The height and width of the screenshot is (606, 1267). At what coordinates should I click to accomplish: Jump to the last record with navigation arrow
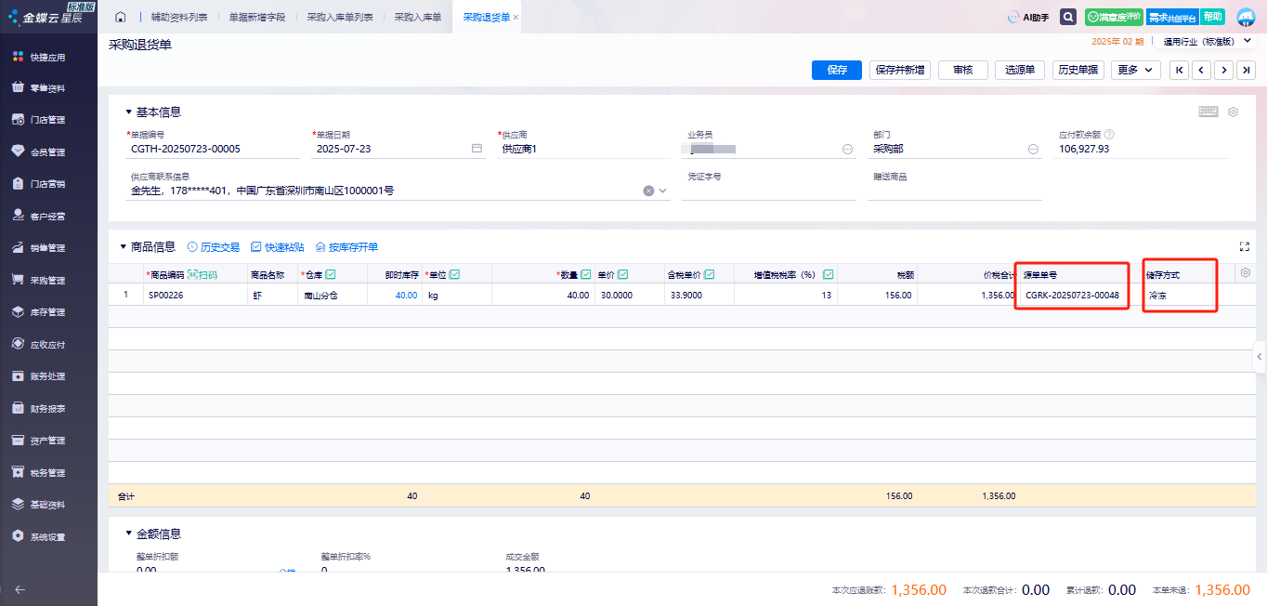[1247, 70]
